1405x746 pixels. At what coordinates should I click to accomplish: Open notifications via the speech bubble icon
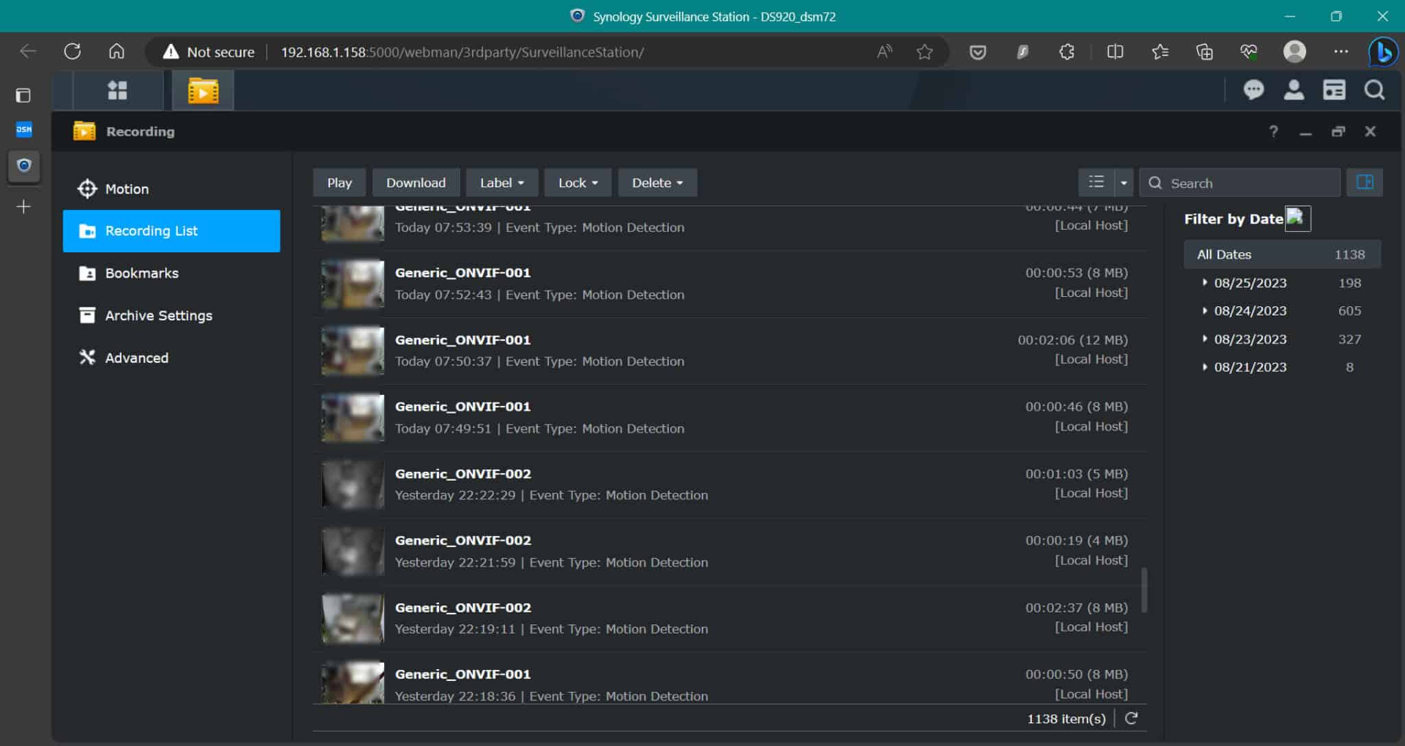click(x=1254, y=90)
